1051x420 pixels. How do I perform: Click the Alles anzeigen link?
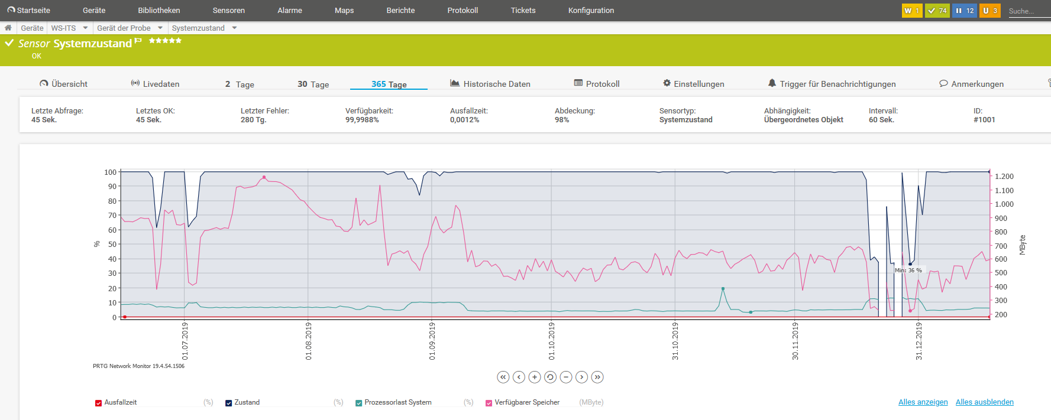(x=923, y=402)
